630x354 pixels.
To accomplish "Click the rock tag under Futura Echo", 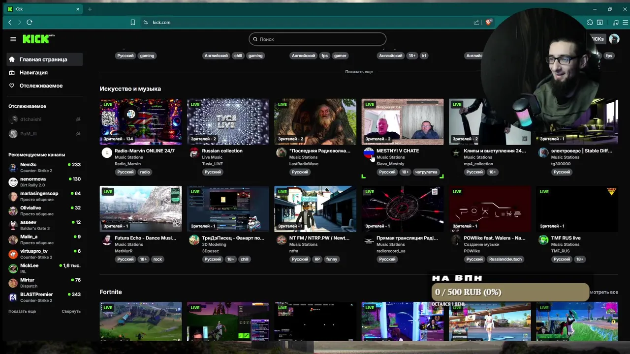I will coord(157,259).
